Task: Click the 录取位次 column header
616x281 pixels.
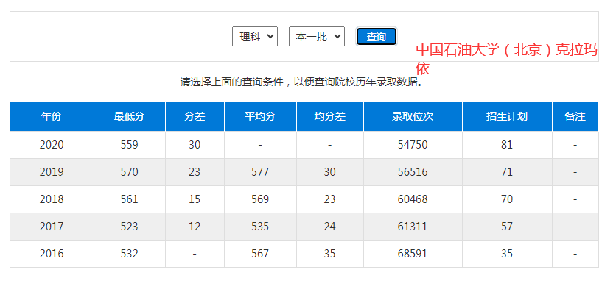Action: click(413, 116)
